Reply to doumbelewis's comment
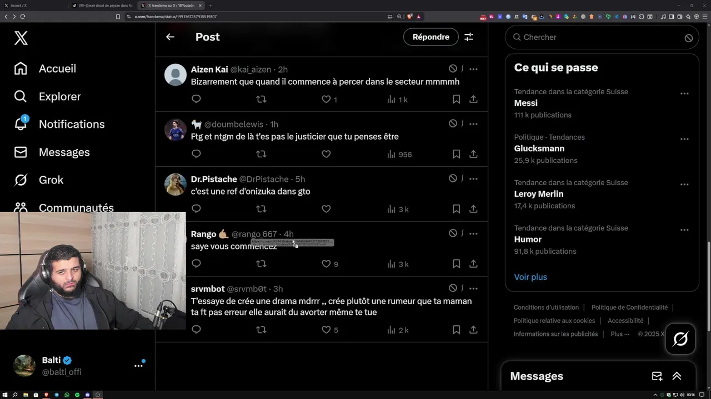This screenshot has width=711, height=399. (196, 154)
